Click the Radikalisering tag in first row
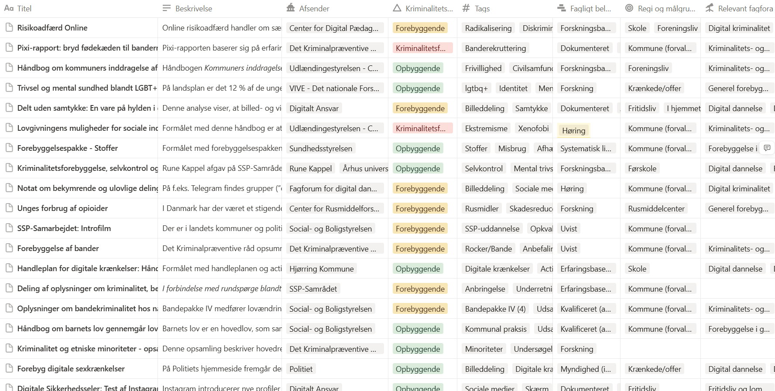Viewport: 775px width, 391px height. pyautogui.click(x=488, y=28)
